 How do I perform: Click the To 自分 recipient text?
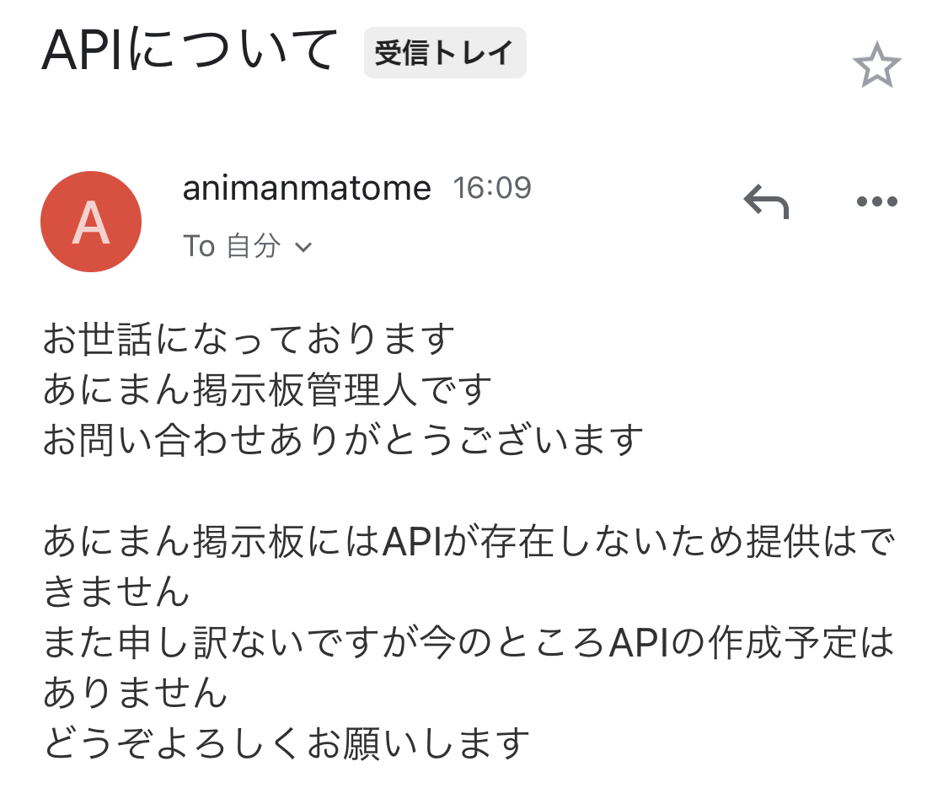click(x=231, y=246)
